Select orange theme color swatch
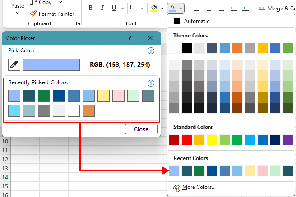The image size is (296, 197). (237, 48)
